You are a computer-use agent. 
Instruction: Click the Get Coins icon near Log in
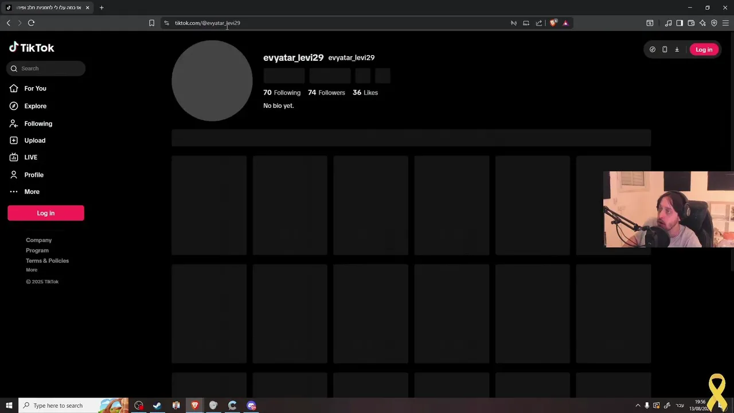coord(653,49)
